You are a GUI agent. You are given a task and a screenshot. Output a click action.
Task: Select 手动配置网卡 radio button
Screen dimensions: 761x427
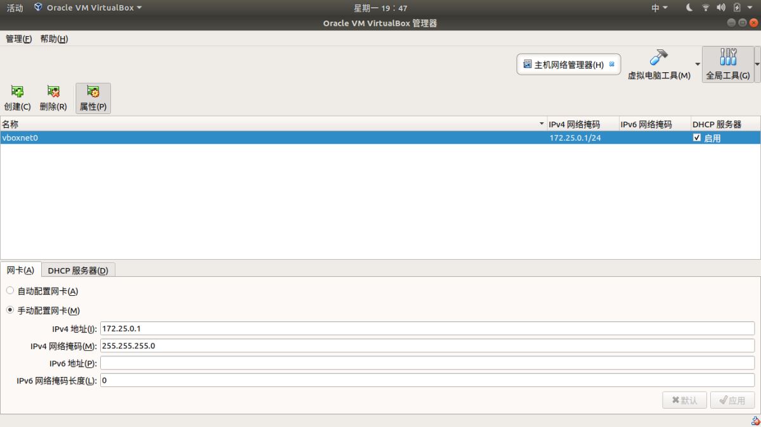[10, 310]
